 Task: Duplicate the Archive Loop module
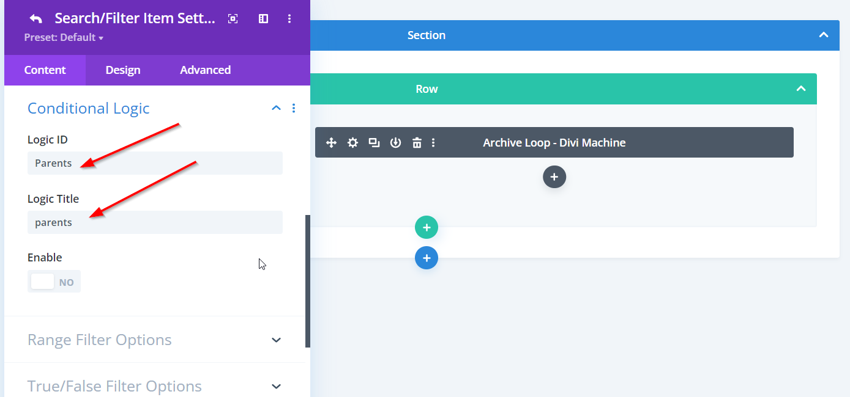(374, 143)
